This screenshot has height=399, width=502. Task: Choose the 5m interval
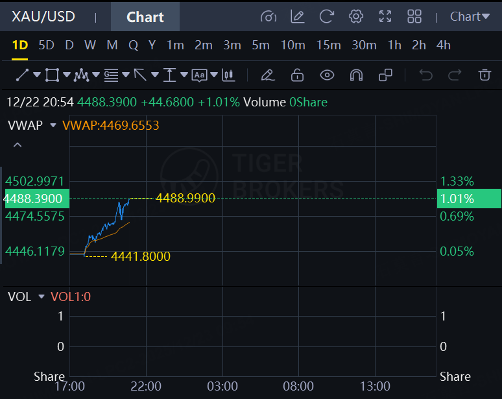tap(261, 45)
